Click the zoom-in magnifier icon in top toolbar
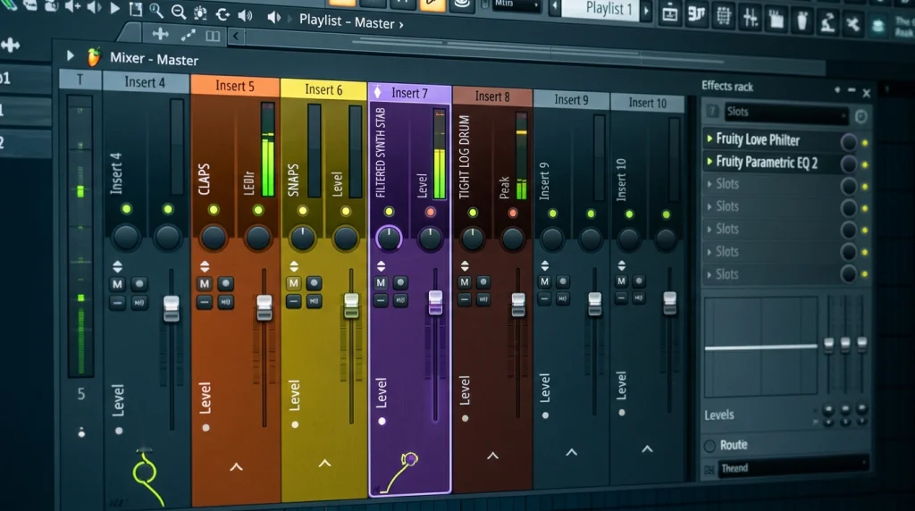This screenshot has height=511, width=915. [155, 11]
